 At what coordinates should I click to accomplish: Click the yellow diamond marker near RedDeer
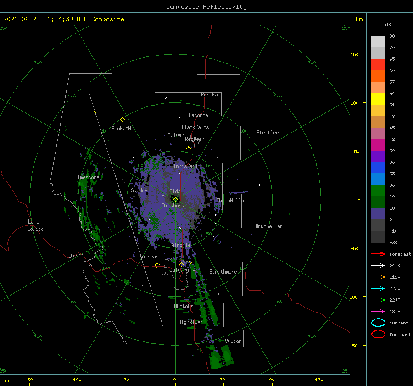(189, 149)
